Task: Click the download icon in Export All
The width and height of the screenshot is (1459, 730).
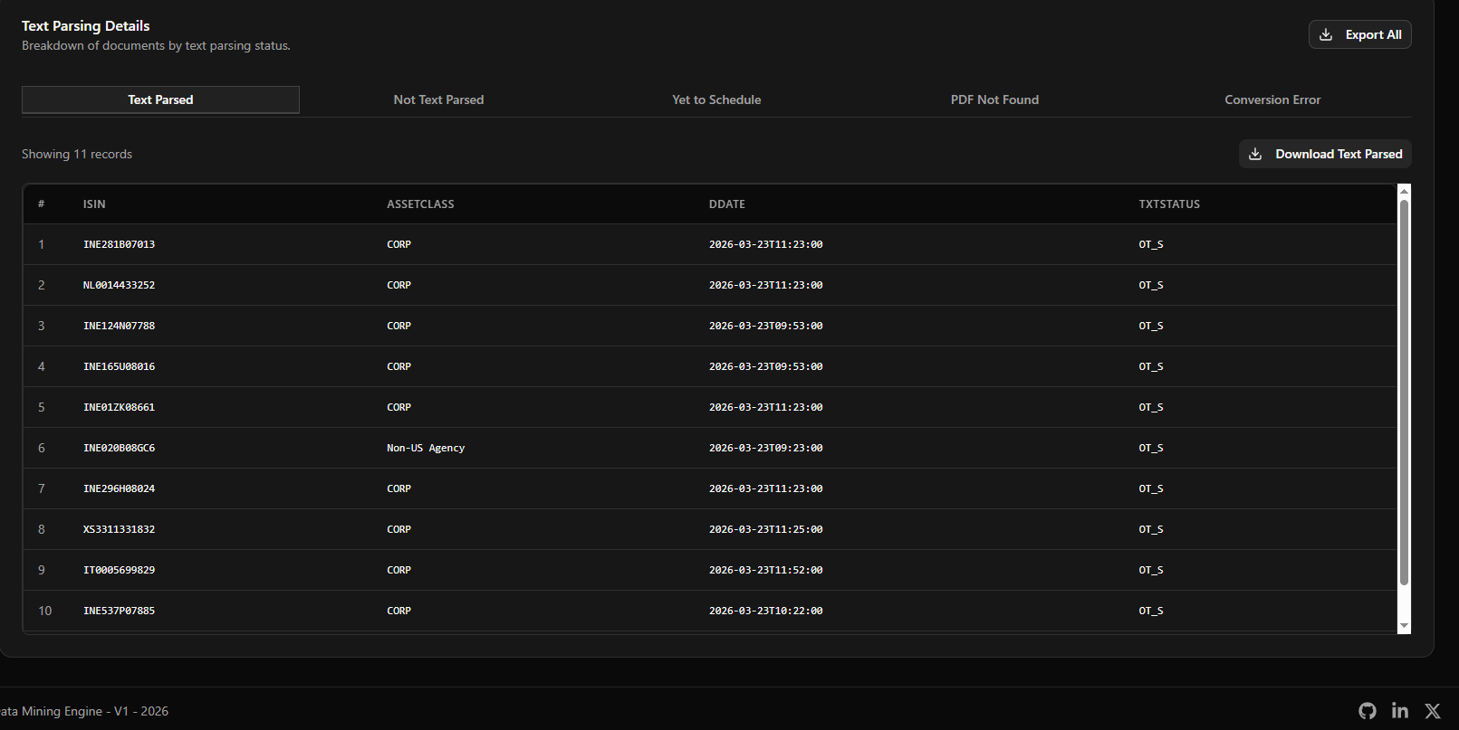Action: point(1326,34)
